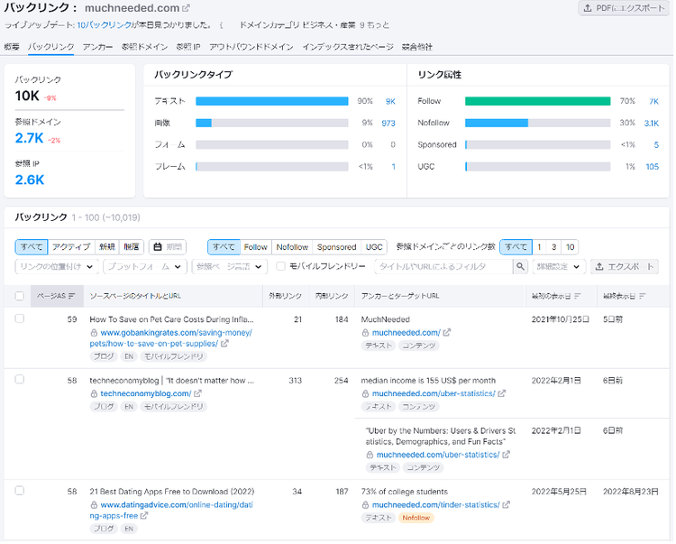The image size is (676, 544).
Task: Open the competitors tab
Action: pyautogui.click(x=417, y=47)
